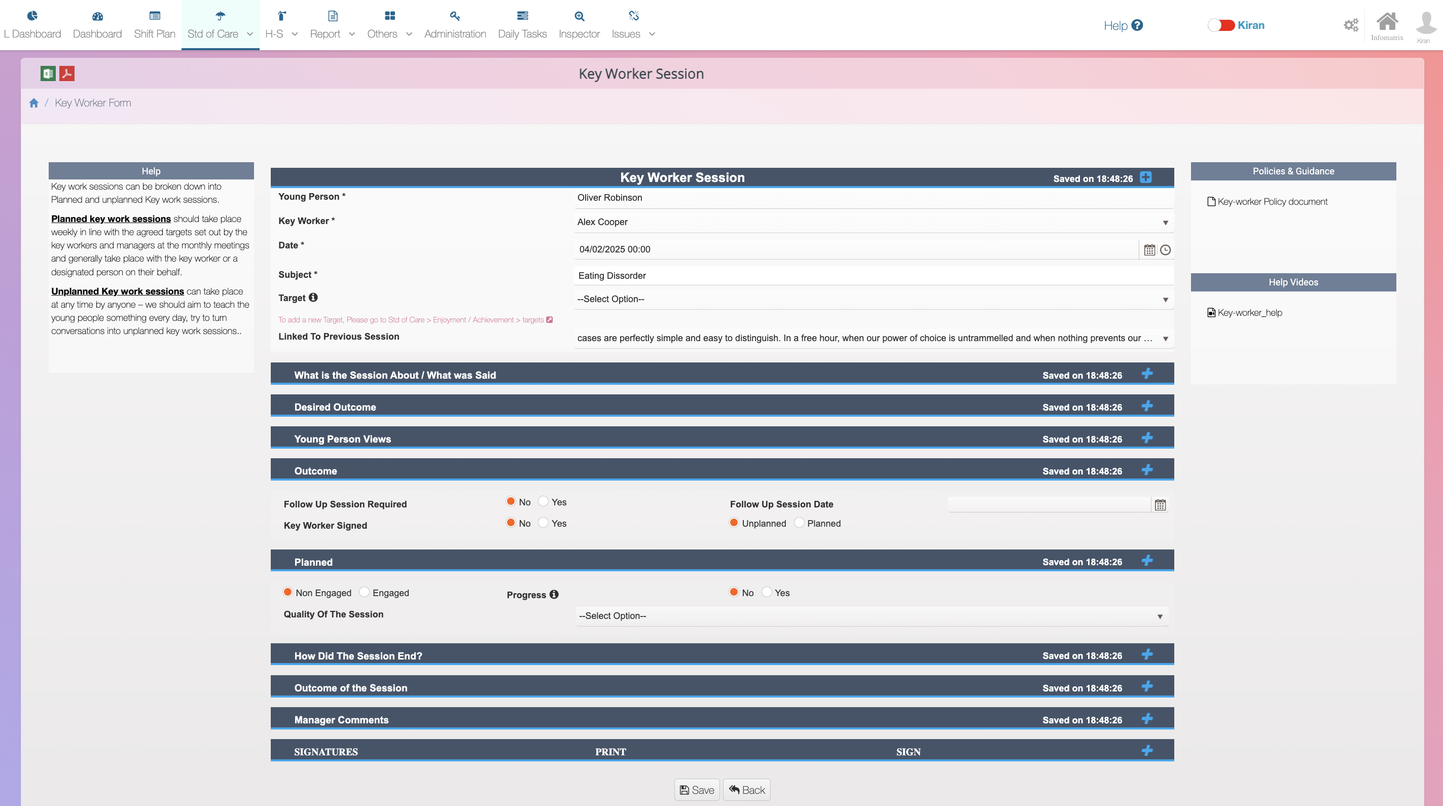The height and width of the screenshot is (806, 1443).
Task: Open Follow Up Session Date calendar
Action: click(1160, 505)
